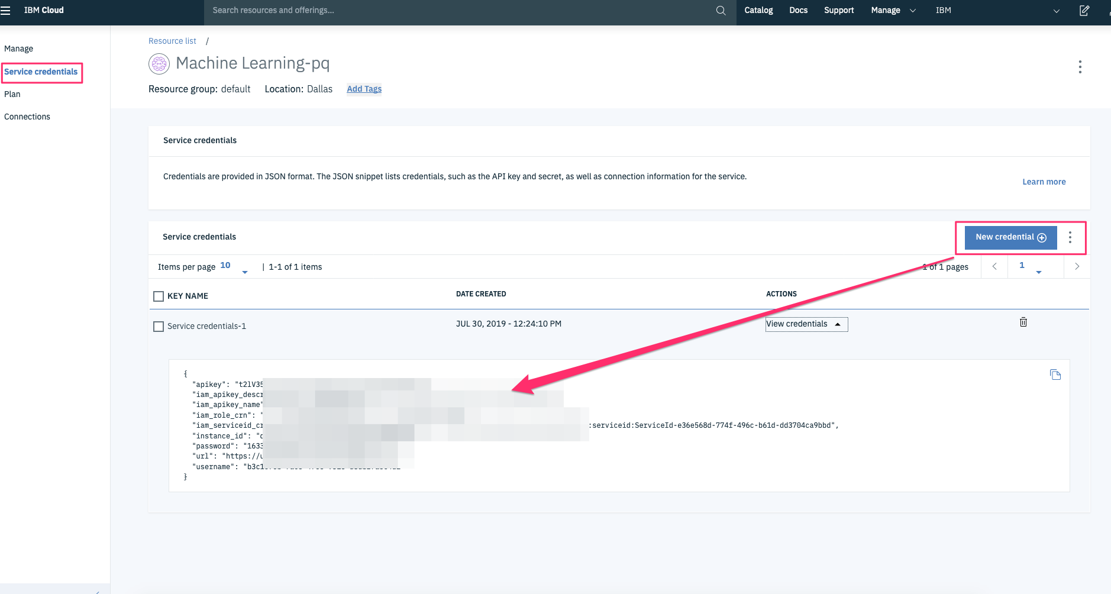Open the Docs menu item
Image resolution: width=1111 pixels, height=594 pixels.
coord(799,10)
